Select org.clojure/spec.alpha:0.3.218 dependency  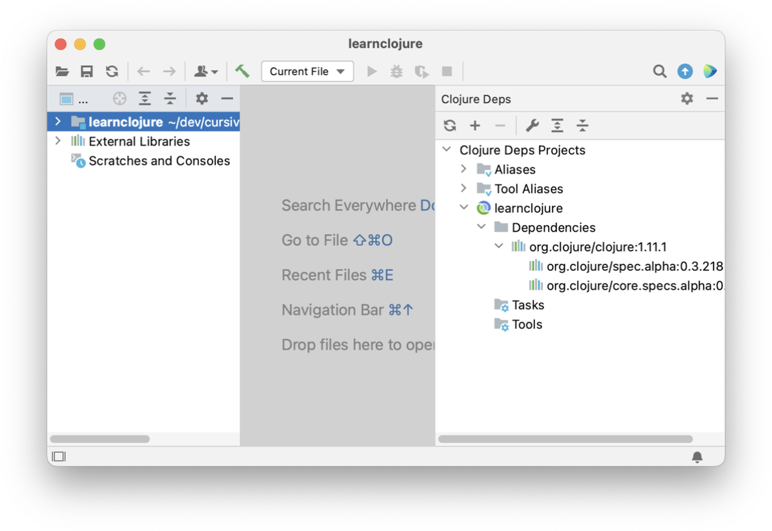[625, 266]
